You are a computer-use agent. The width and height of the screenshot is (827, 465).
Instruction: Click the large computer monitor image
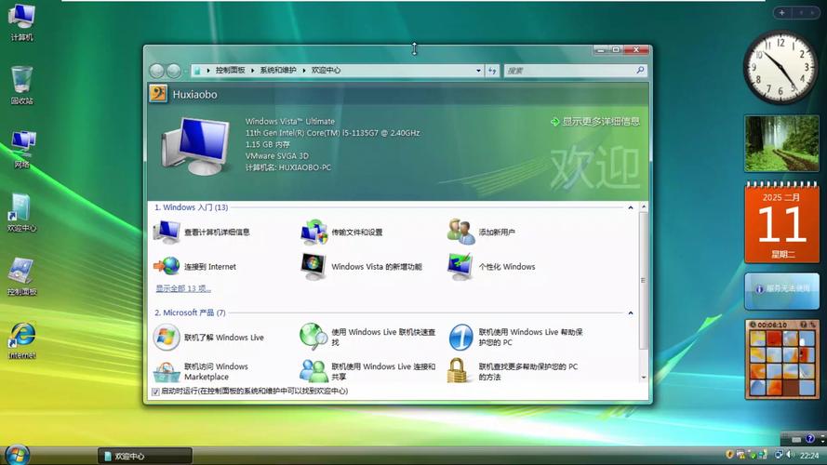(x=196, y=146)
